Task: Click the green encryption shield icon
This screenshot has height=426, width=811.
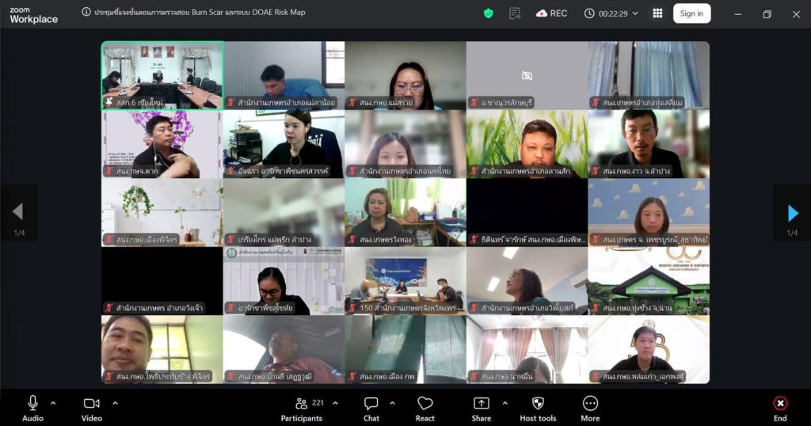Action: tap(489, 13)
